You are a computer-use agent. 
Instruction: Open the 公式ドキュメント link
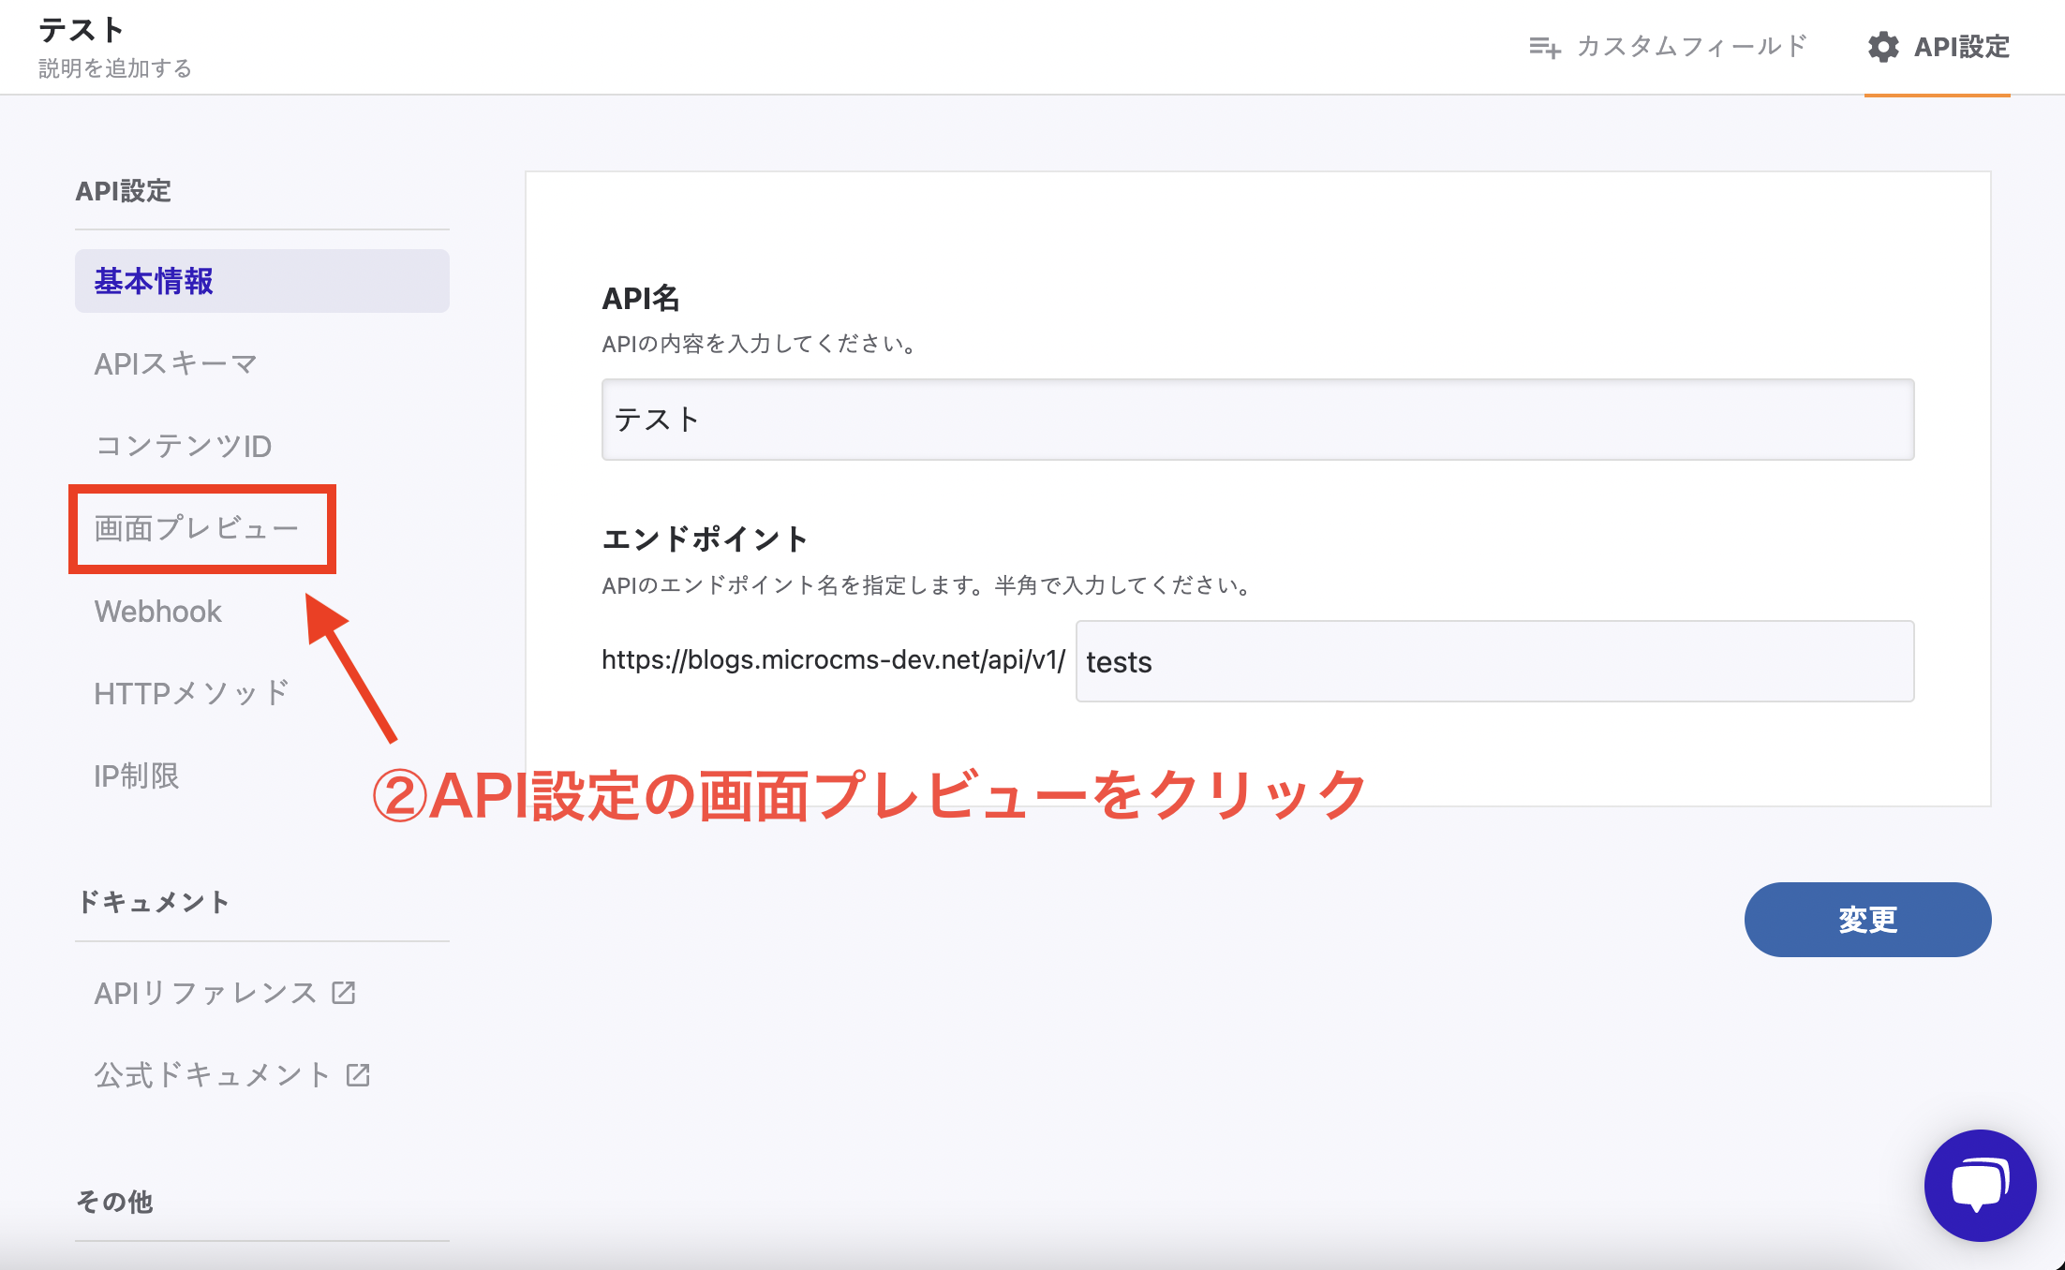click(213, 1075)
